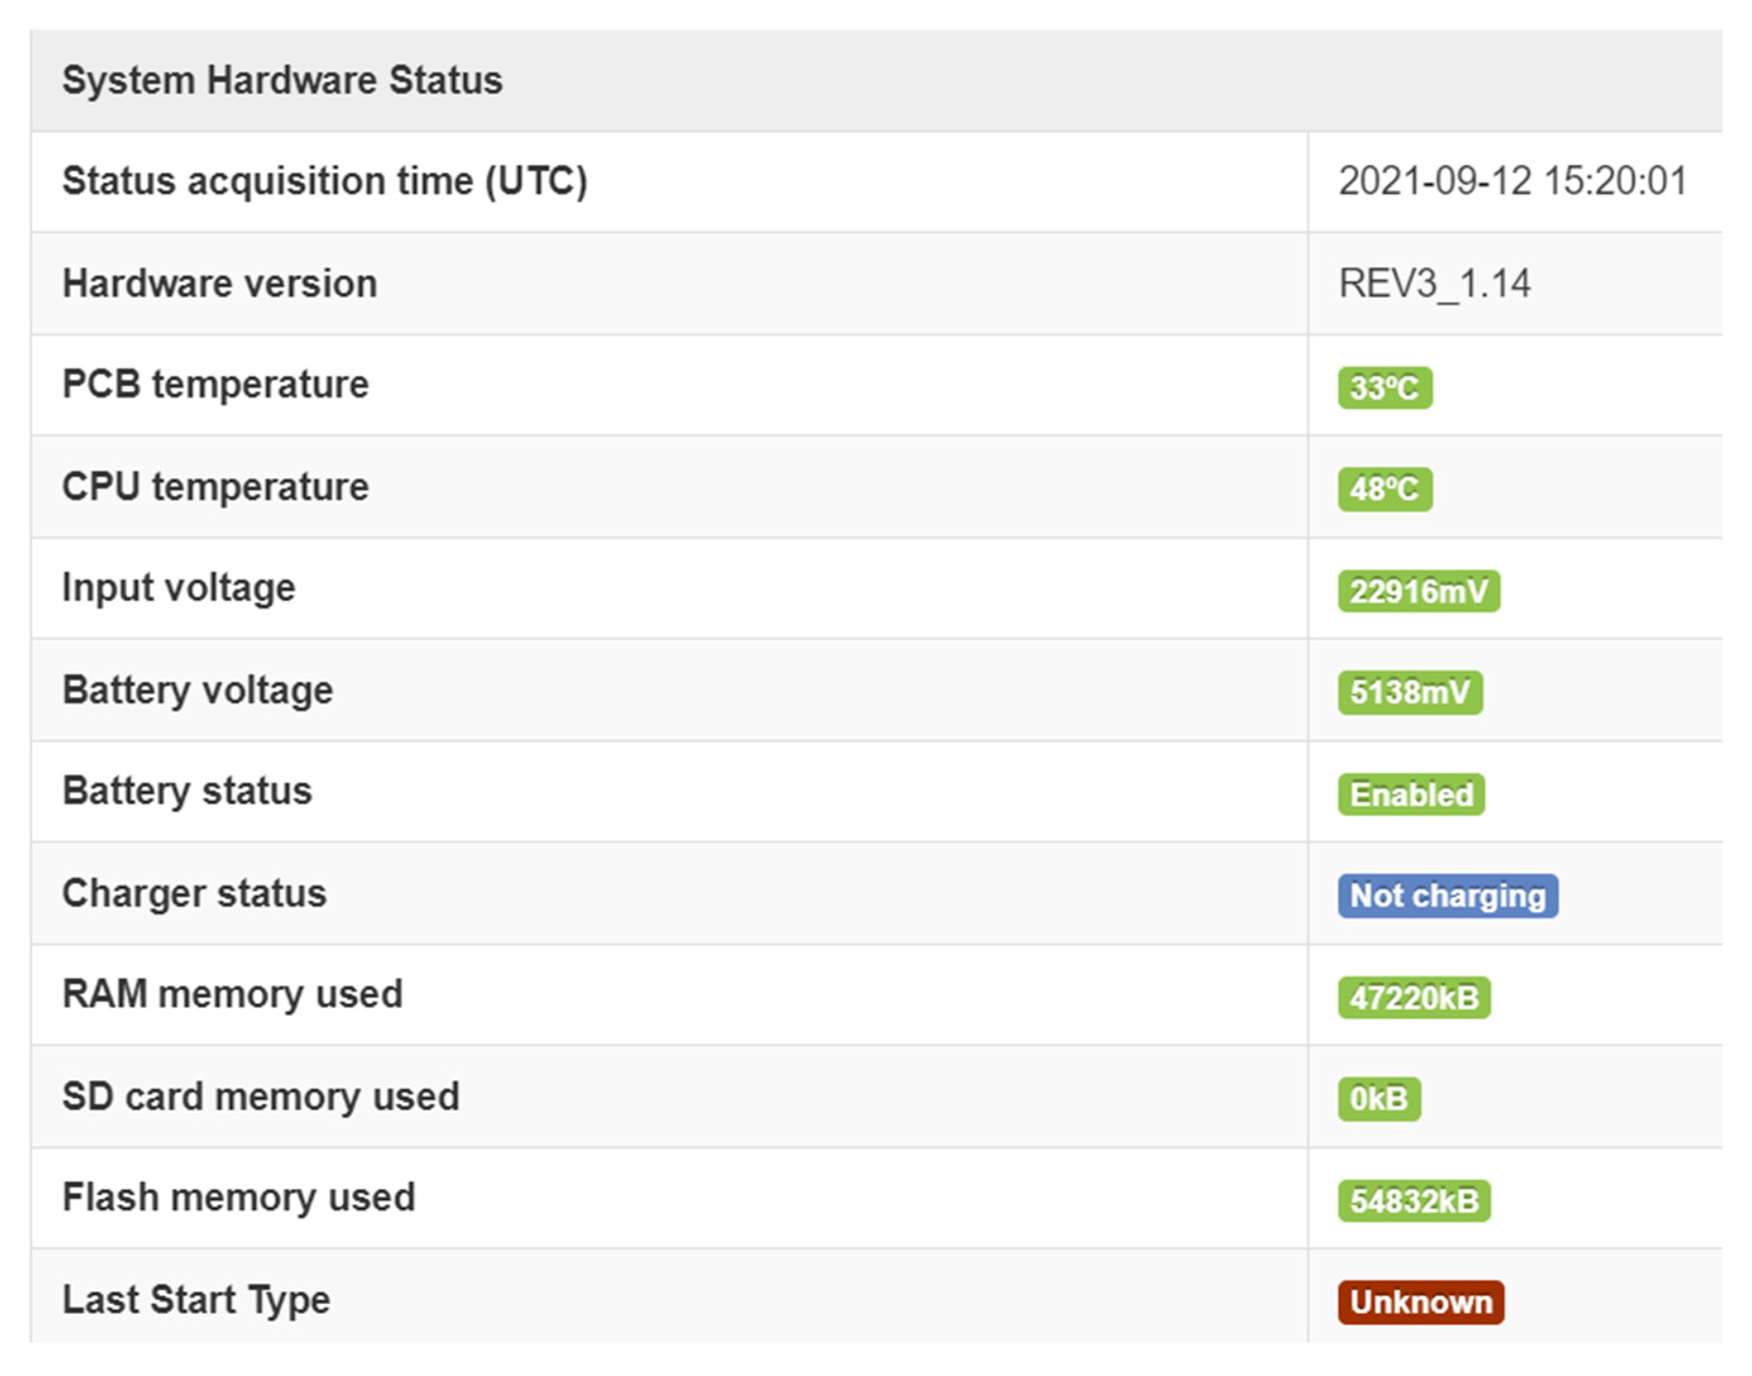The width and height of the screenshot is (1752, 1376).
Task: Click the Flash memory used label
Action: point(238,1198)
